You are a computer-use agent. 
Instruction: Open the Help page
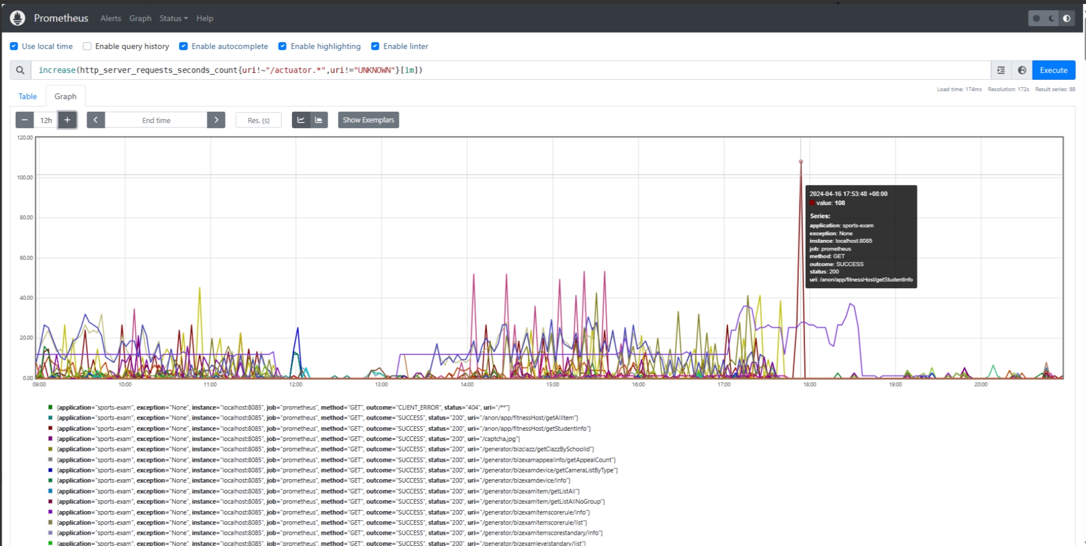[x=205, y=19]
